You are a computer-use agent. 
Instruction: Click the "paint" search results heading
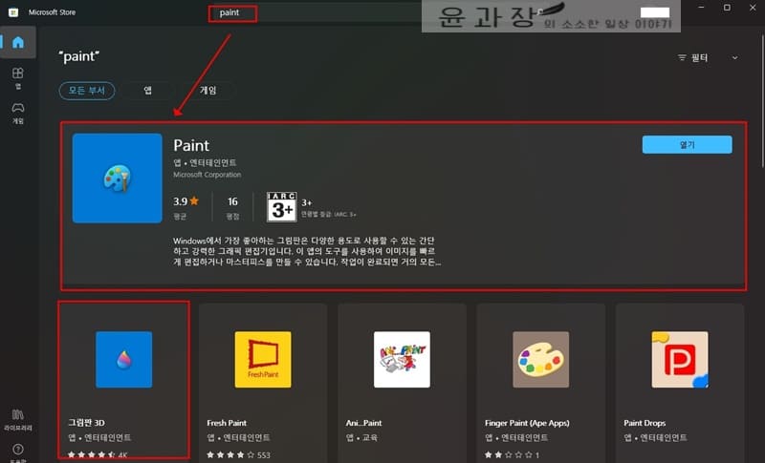78,56
